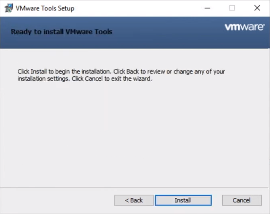Click the empty gray body below the instructions
The image size is (270, 214).
pyautogui.click(x=135, y=133)
